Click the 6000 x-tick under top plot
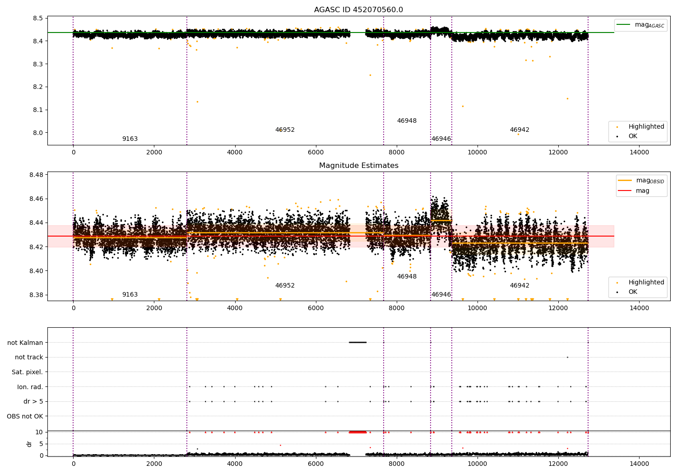Image resolution: width=677 pixels, height=474 pixels. (316, 152)
